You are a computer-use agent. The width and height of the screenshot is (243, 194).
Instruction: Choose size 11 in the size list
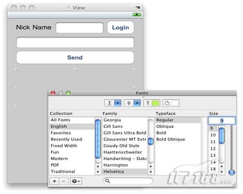[213, 142]
